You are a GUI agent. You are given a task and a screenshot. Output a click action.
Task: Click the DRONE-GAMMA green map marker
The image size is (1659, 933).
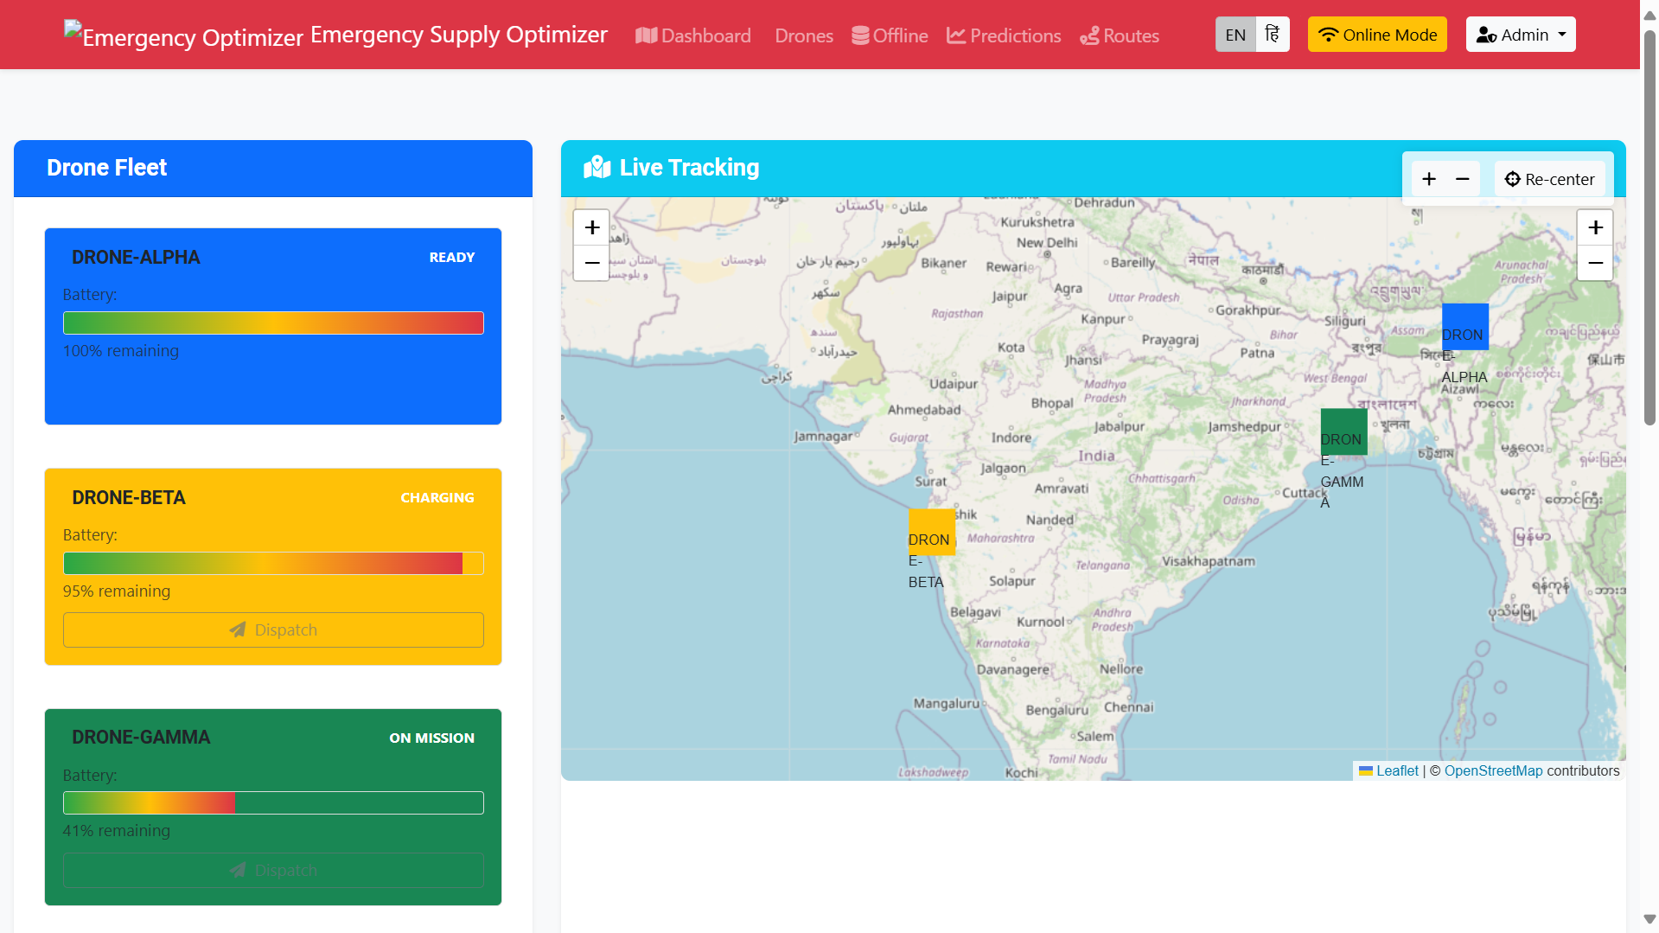(1343, 431)
